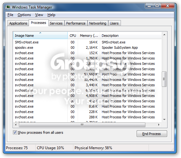The width and height of the screenshot is (181, 158).
Task: Sort by Image Name column header
Action: click(x=40, y=36)
